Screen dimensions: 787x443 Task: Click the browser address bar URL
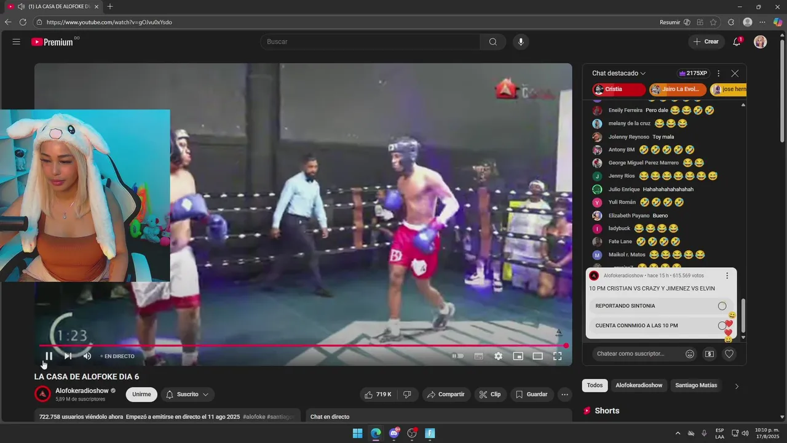tap(109, 22)
